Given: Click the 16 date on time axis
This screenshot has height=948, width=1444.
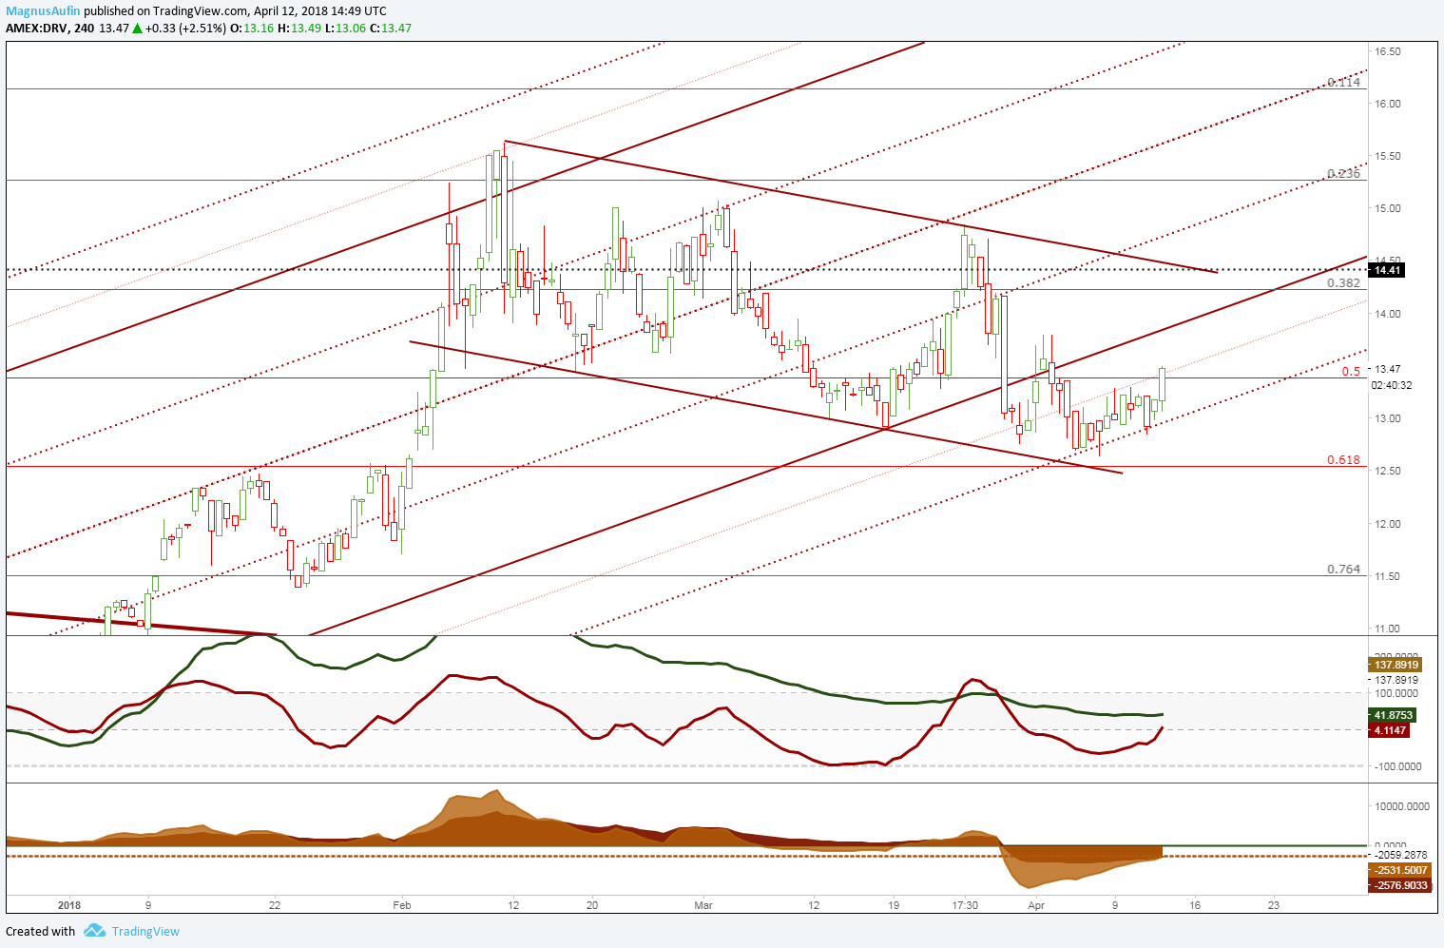Looking at the screenshot, I should coord(1194,905).
